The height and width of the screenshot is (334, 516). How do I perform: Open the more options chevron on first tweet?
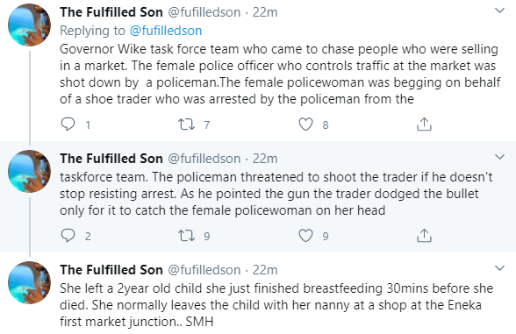500,11
